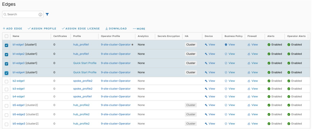Click the info icon inside search box

pyautogui.click(x=40, y=14)
